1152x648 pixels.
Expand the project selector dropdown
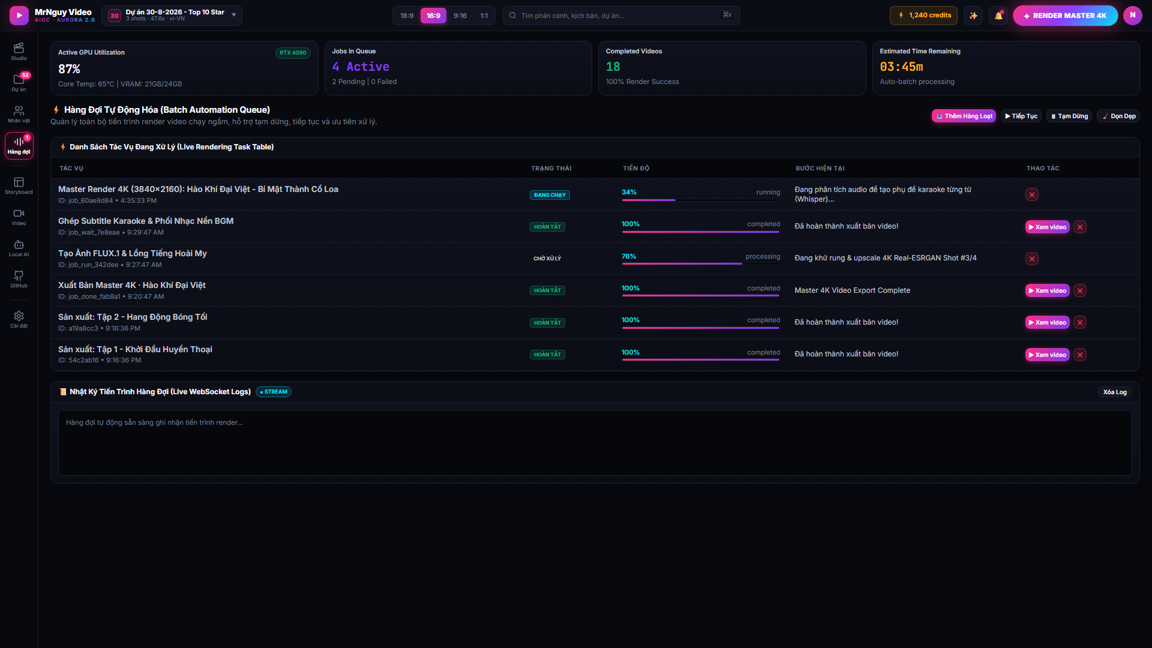[172, 16]
